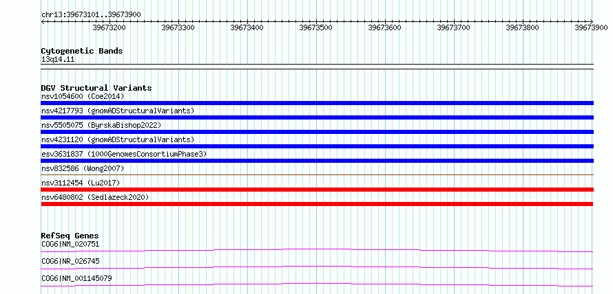The width and height of the screenshot is (613, 294).
Task: Select the Cytogenetic Bands track title
Action: coord(82,51)
